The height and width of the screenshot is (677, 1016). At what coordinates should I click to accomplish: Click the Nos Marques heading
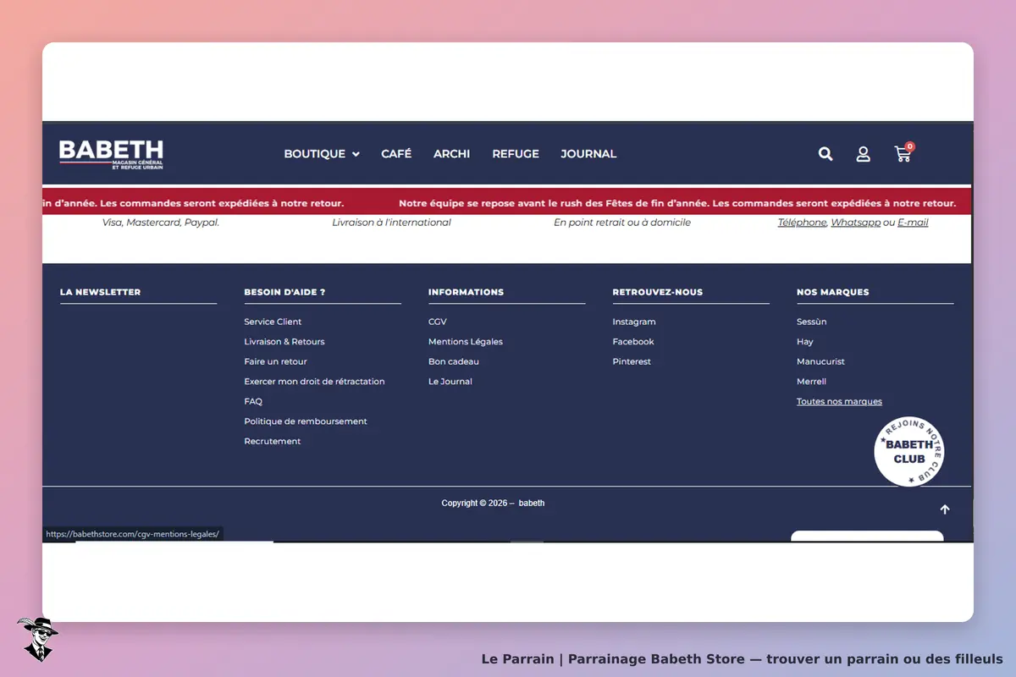(833, 292)
